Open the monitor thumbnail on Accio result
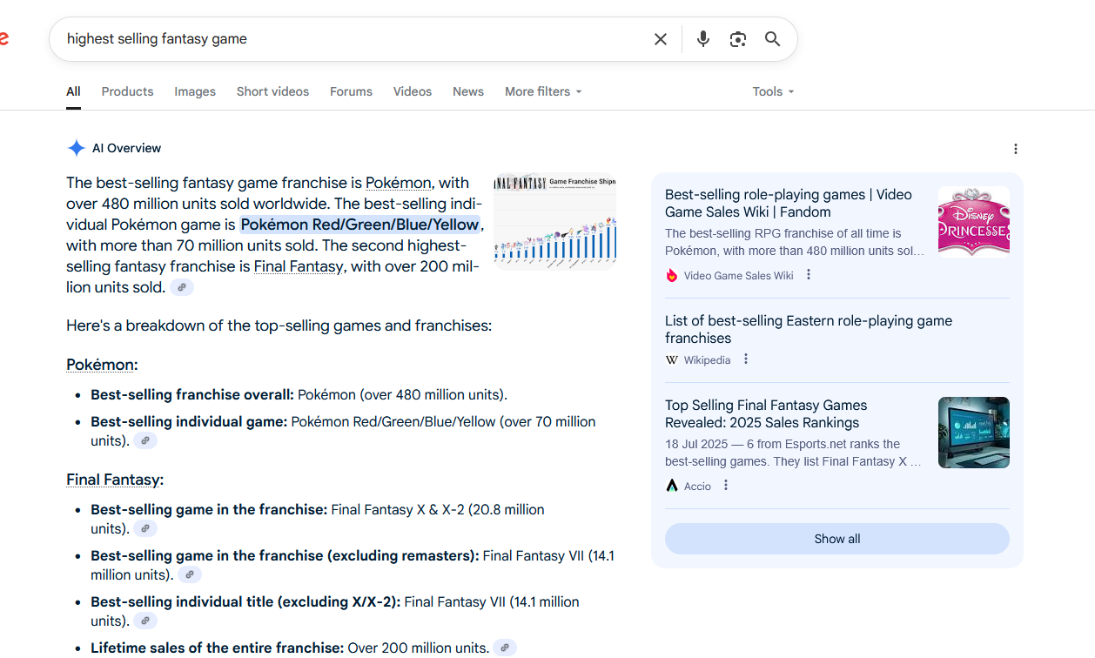Image resolution: width=1095 pixels, height=658 pixels. (x=974, y=433)
